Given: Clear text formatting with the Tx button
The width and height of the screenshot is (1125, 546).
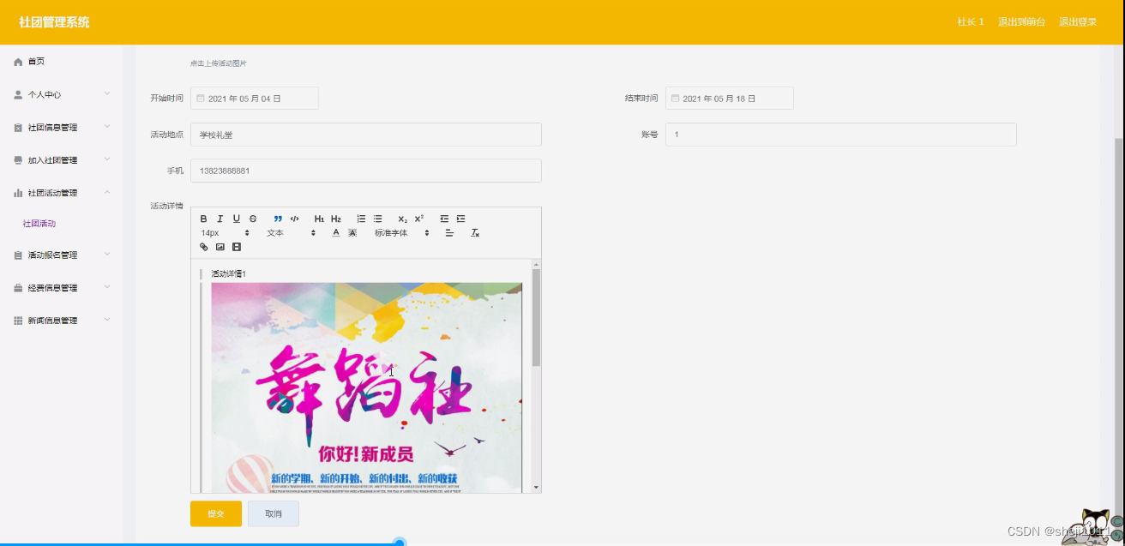Looking at the screenshot, I should (473, 232).
